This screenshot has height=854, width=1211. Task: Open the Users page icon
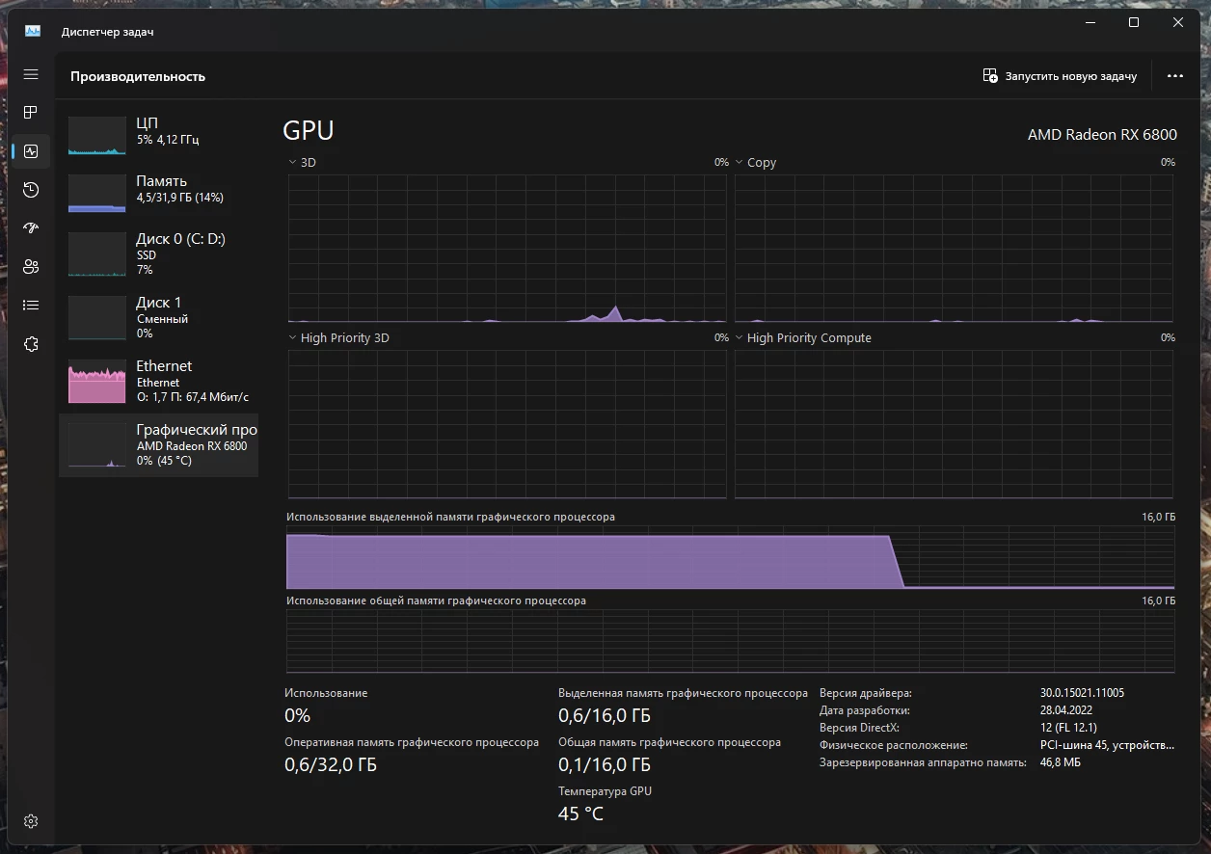(x=31, y=267)
